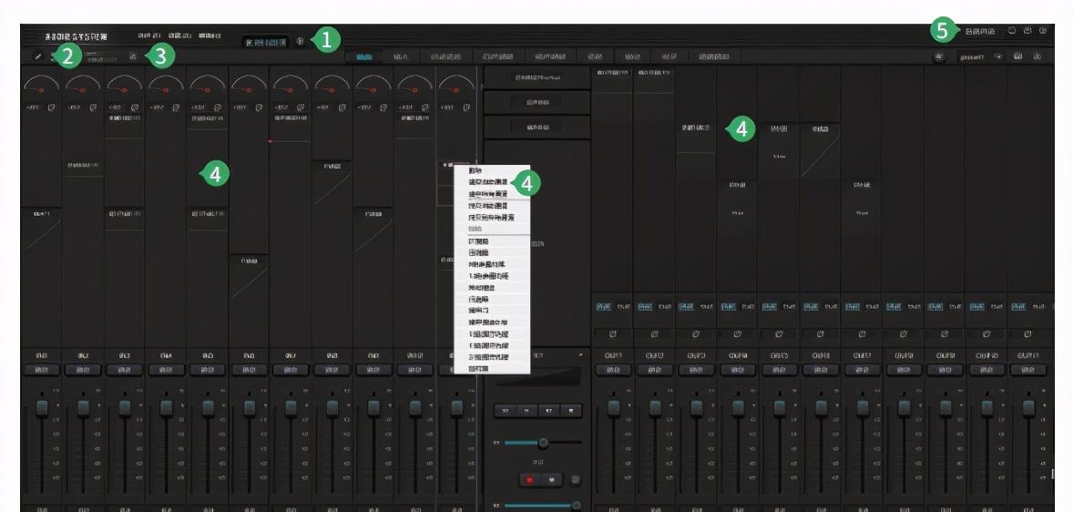
Task: Toggle the blue-highlighted button on last output channel
Action: tap(1018, 307)
